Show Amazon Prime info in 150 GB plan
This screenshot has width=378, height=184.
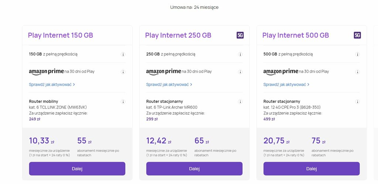123,72
